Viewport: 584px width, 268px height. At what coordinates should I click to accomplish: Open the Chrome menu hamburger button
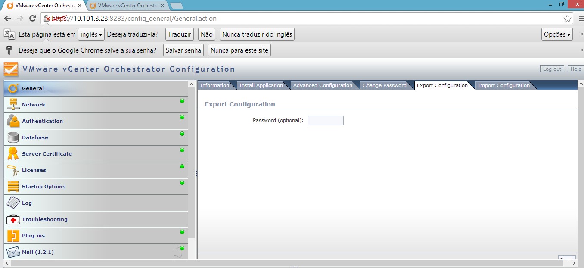click(x=581, y=19)
